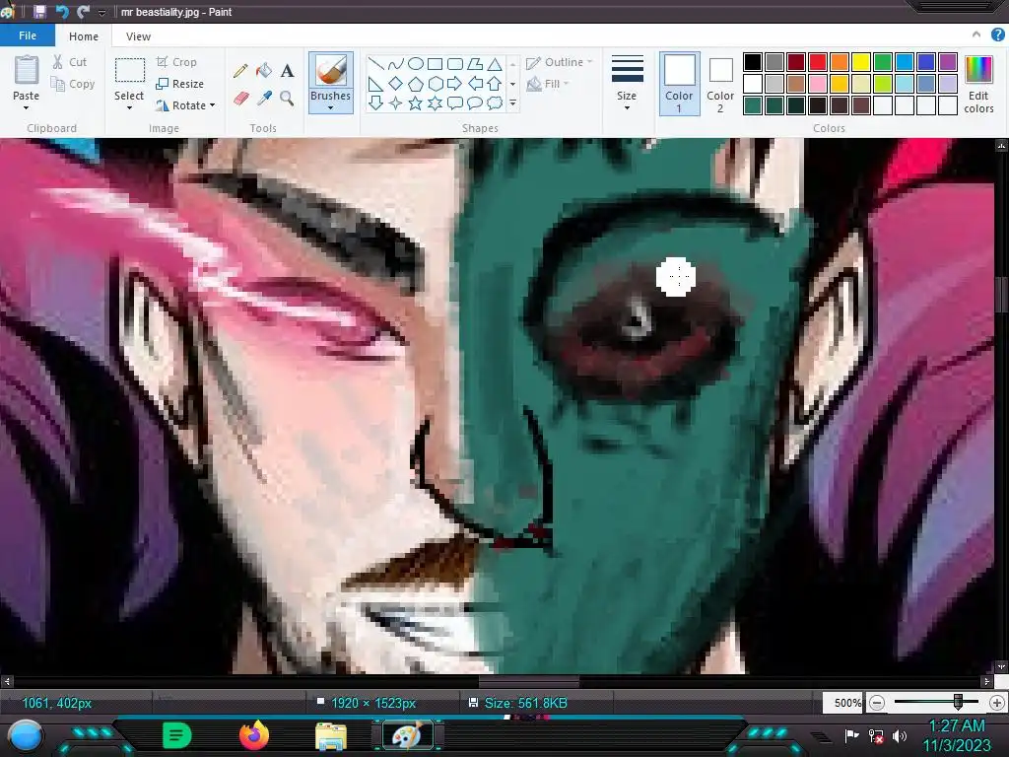Screen dimensions: 1009x757
Task: Open Customize Quick Access Toolbar dropdown
Action: coord(101,12)
